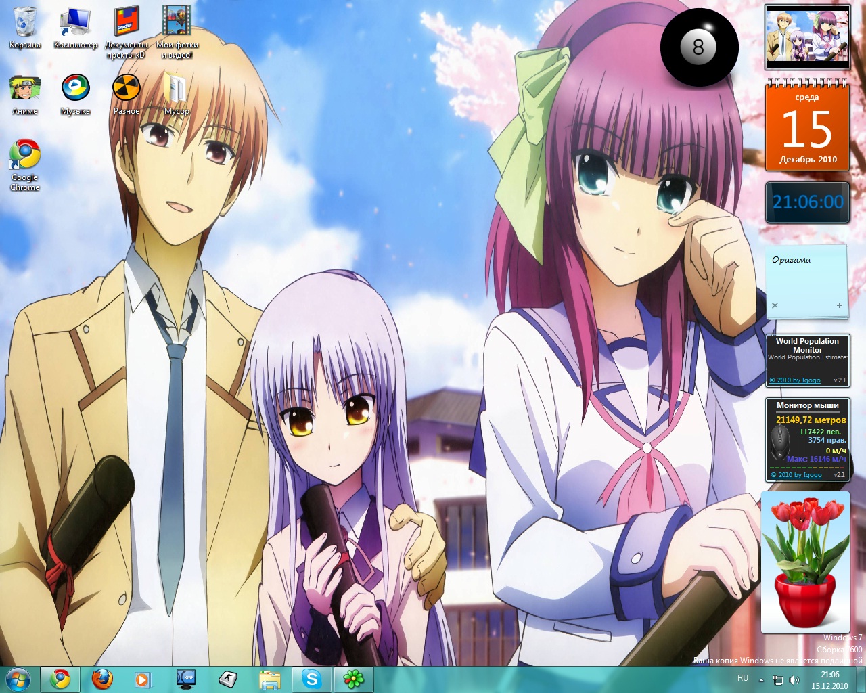The width and height of the screenshot is (866, 693).
Task: Open the network tray icon
Action: coord(778,680)
